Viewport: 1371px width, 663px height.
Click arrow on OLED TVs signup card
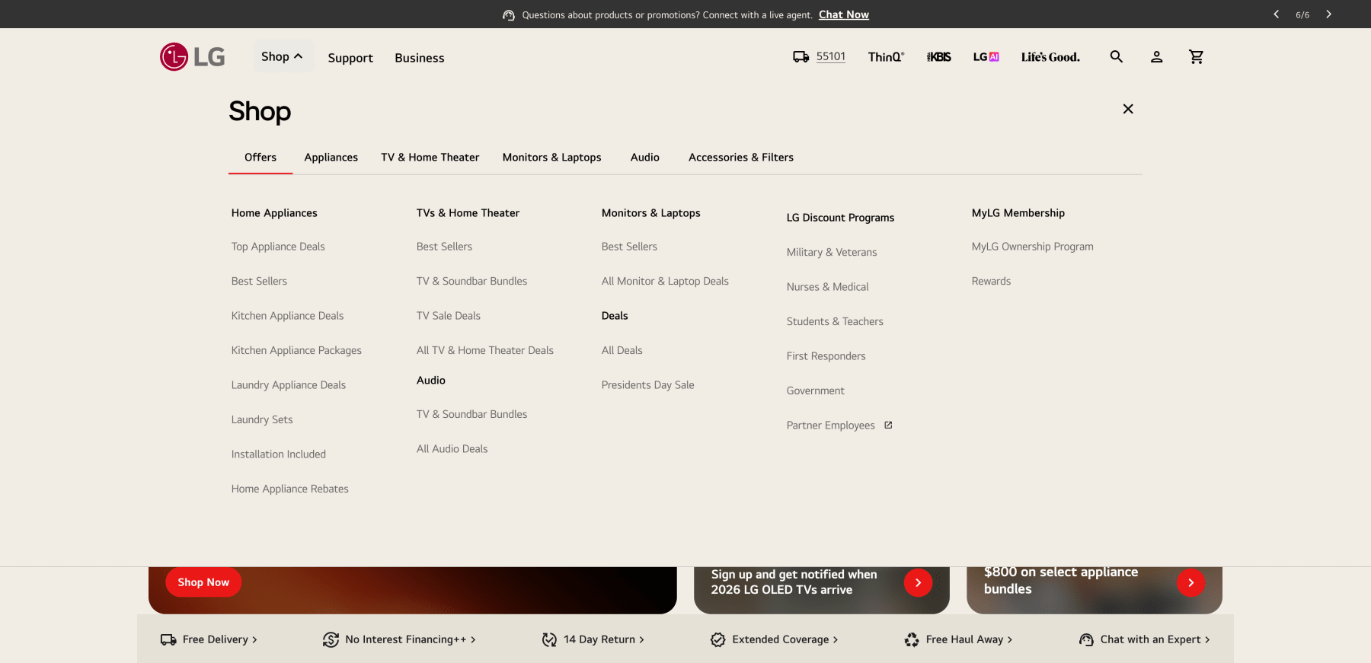(918, 582)
